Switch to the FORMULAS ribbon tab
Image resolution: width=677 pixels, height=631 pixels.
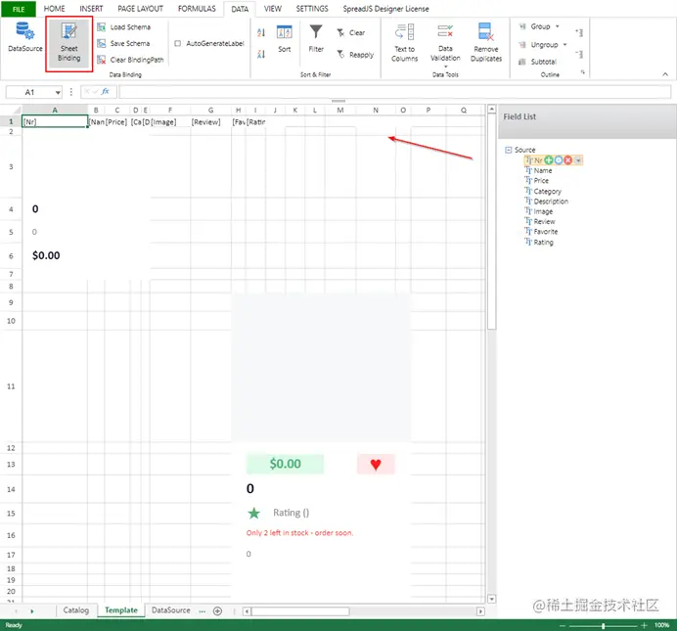pos(197,9)
